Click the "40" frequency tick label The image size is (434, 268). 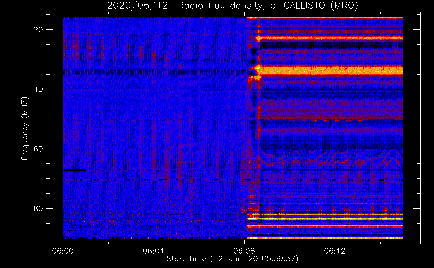39,89
